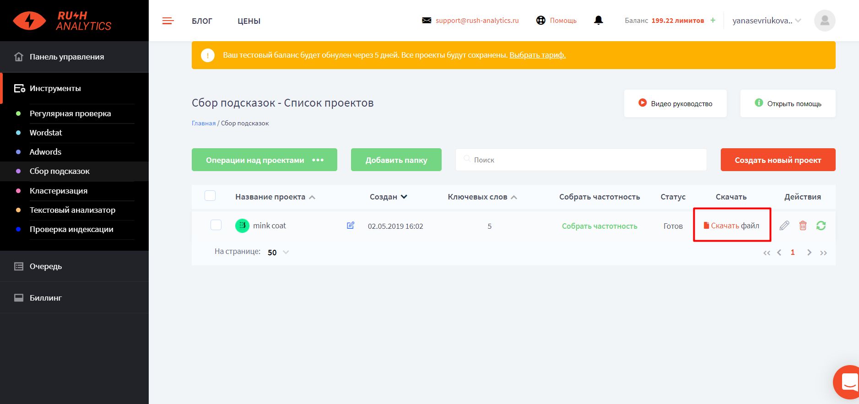
Task: Click support@rush-analytics.ru email link
Action: click(x=477, y=21)
